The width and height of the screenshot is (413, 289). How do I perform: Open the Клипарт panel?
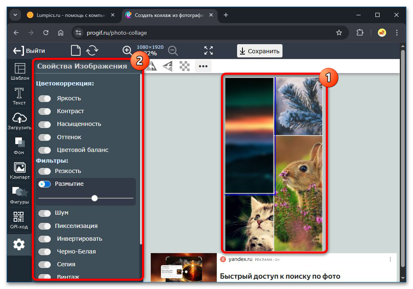(19, 171)
